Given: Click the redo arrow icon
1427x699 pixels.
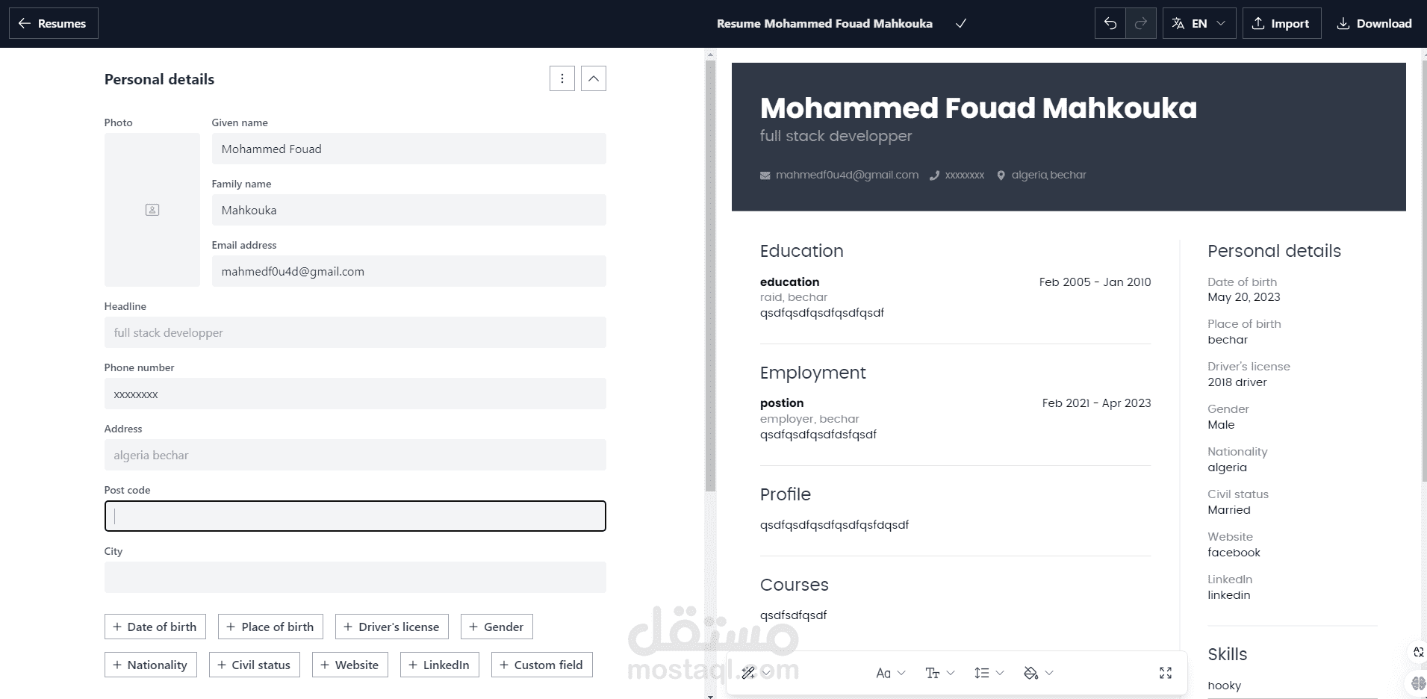Looking at the screenshot, I should click(x=1140, y=23).
